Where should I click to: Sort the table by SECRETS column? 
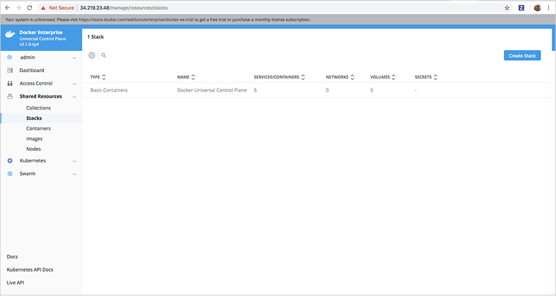[x=426, y=77]
